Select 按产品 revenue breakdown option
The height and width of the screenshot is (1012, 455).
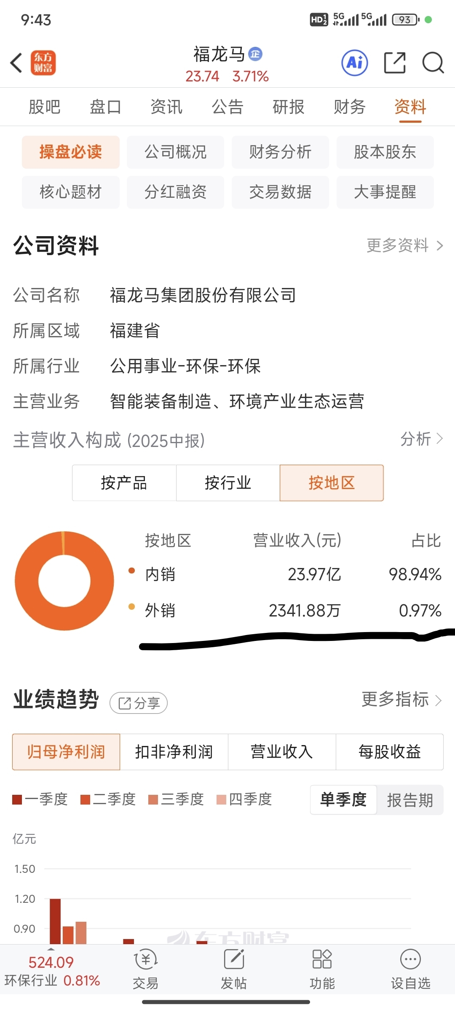pos(124,483)
